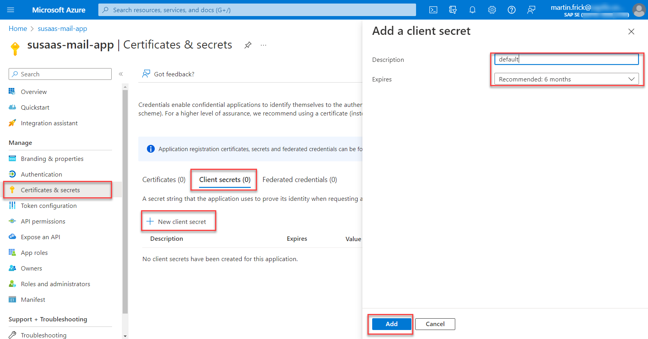Viewport: 648px width, 339px height.
Task: Click the Expires column header
Action: point(297,238)
